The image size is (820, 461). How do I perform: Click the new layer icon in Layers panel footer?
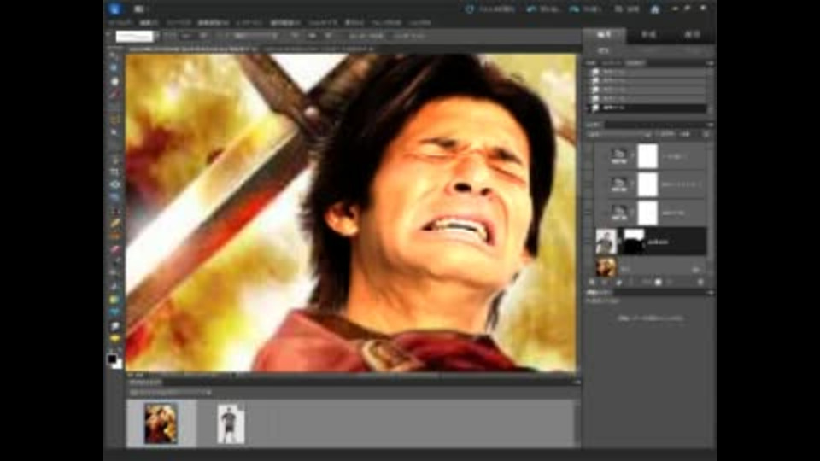coord(592,283)
